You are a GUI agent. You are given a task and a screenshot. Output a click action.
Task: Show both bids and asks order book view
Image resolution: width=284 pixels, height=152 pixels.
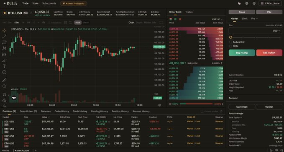171,19
